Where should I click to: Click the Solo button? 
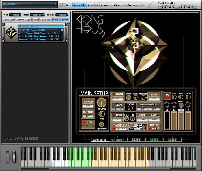(35, 20)
